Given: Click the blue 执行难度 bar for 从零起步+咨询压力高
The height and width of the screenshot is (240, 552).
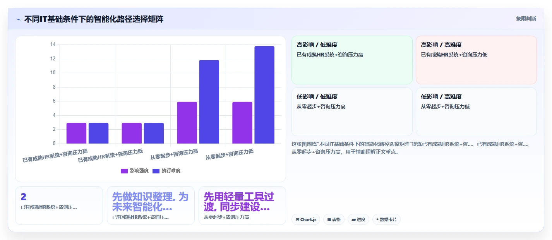Looking at the screenshot, I should pos(209,102).
